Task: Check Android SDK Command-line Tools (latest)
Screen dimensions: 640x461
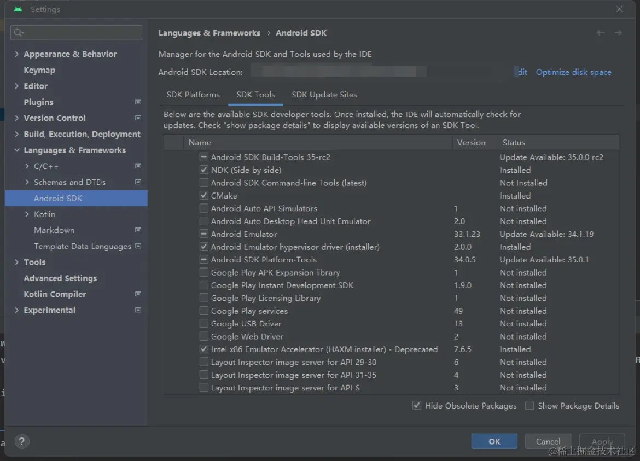Action: pyautogui.click(x=203, y=183)
